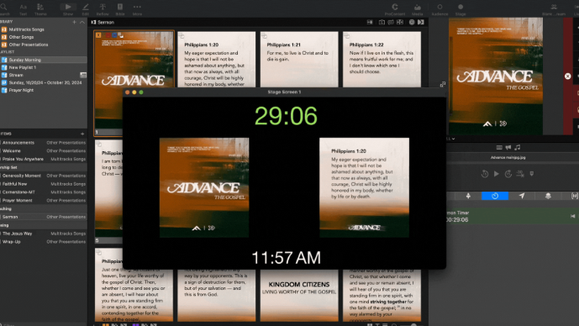Open the Prayer Night playlist

[44, 90]
